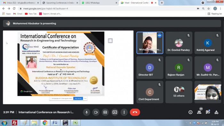Open the three-dot more options menu
The height and width of the screenshot is (126, 224).
124,112
